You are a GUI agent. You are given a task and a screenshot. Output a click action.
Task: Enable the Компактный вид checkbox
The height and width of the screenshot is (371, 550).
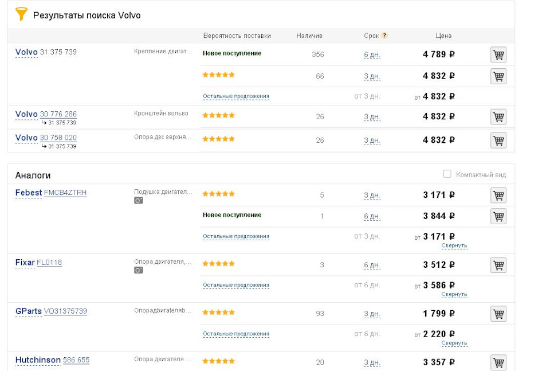tap(447, 174)
